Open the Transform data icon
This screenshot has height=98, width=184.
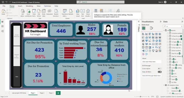65,13
